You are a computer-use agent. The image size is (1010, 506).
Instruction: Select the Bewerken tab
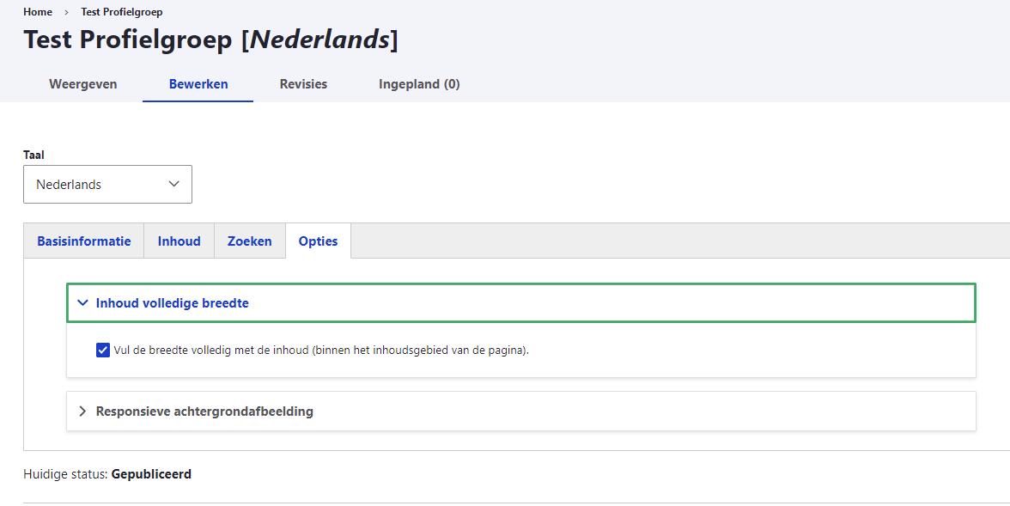[x=198, y=84]
